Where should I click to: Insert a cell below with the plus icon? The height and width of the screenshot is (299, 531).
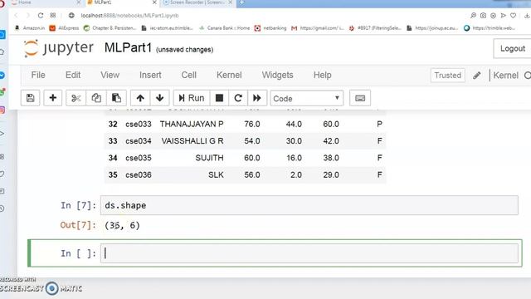(x=53, y=98)
